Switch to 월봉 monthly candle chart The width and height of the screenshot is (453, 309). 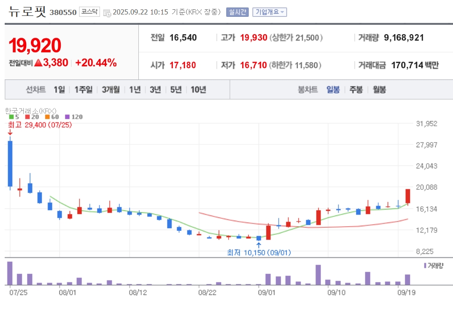379,90
